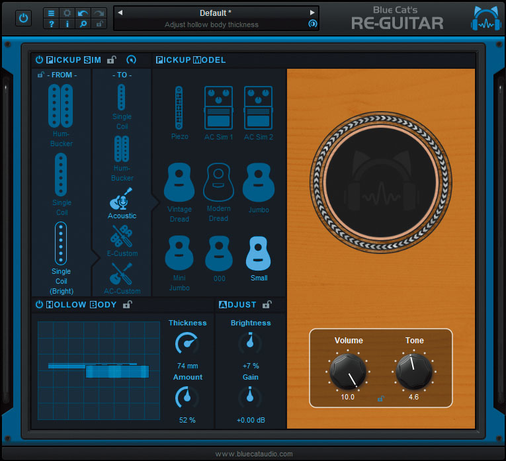
Task: Toggle the Adjust section lock icon
Action: tap(267, 304)
